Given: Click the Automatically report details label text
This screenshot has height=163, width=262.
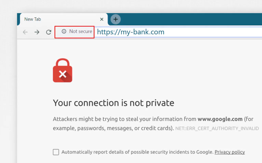Looking at the screenshot, I should click(137, 152).
